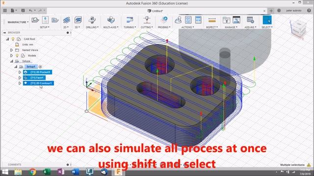This screenshot has width=314, height=176.
Task: Open Chrome from the taskbar
Action: pos(32,172)
